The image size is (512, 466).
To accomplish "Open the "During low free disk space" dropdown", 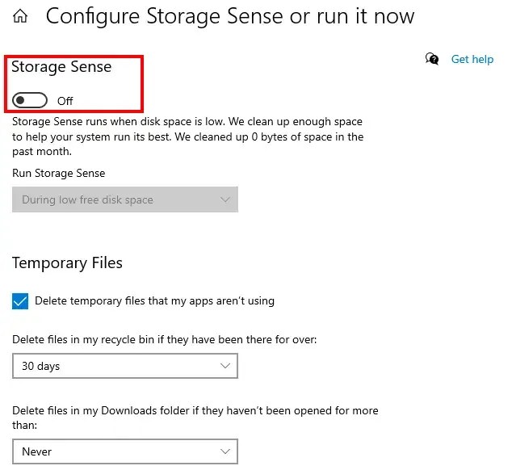I will (124, 199).
